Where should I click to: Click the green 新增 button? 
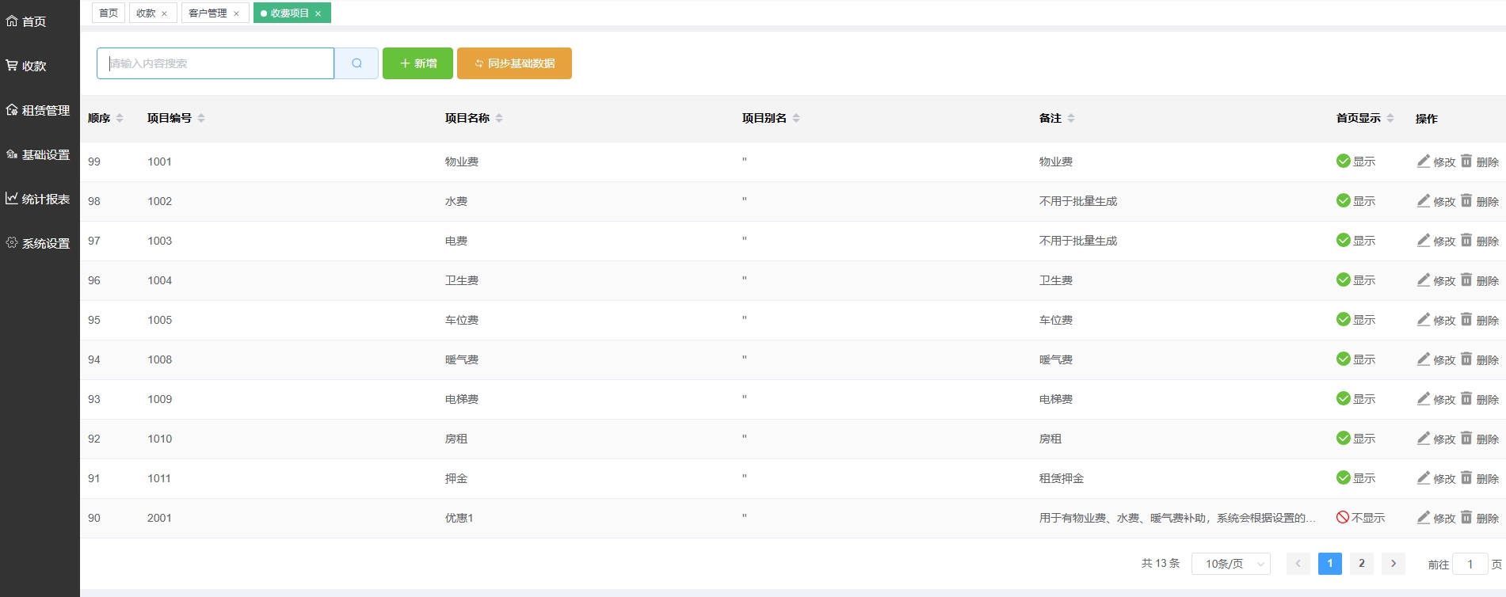417,63
